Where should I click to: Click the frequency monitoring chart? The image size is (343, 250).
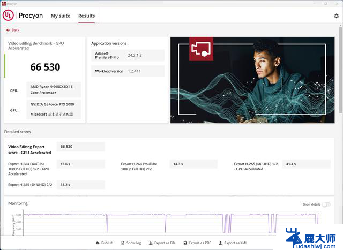170,223
